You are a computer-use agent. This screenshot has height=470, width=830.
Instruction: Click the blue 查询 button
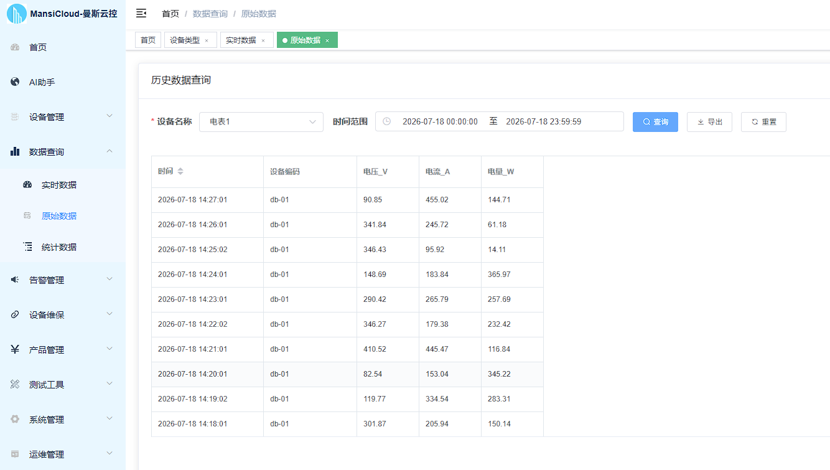[x=655, y=121]
